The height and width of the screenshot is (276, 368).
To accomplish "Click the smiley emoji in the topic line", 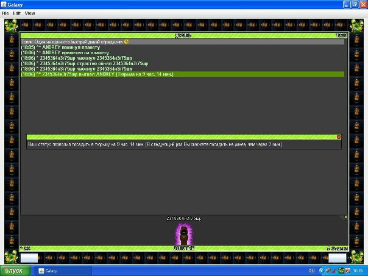I will point(127,41).
